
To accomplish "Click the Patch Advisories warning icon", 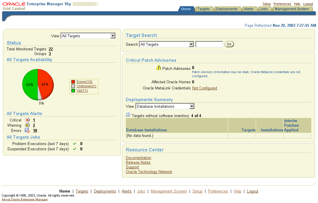I will [x=159, y=68].
